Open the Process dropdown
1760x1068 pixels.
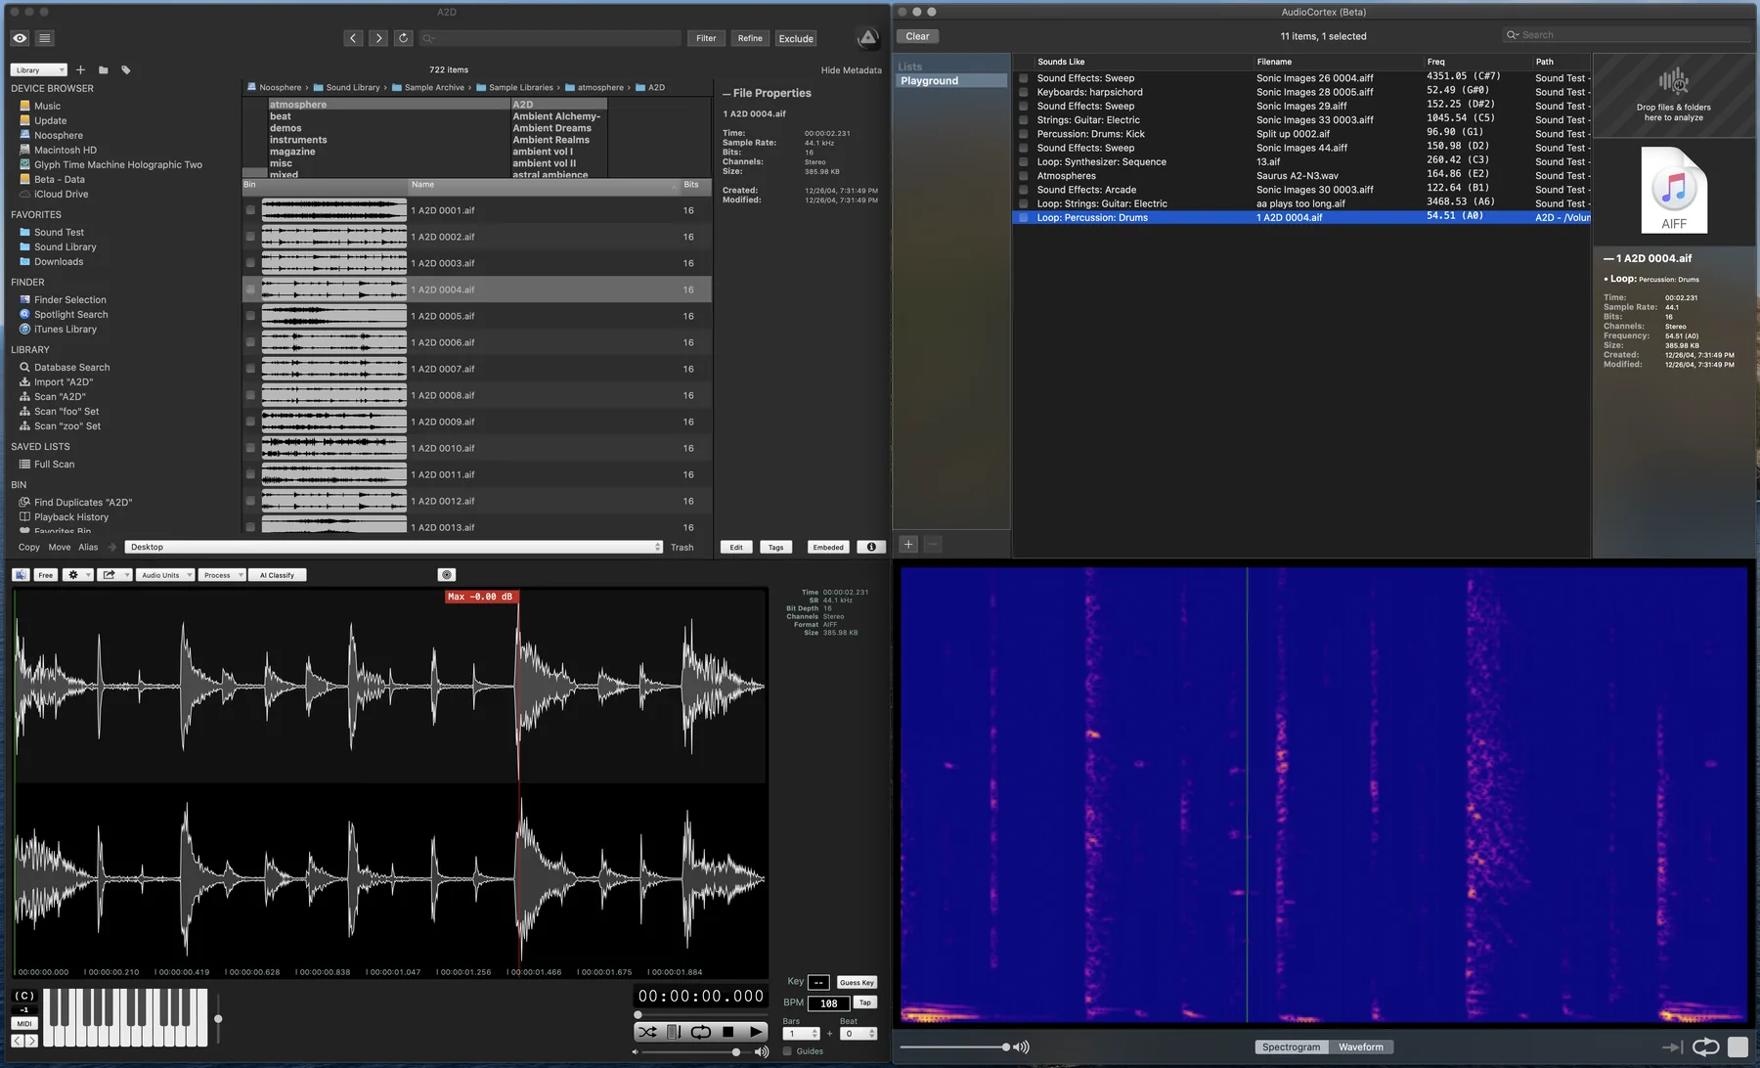click(222, 575)
